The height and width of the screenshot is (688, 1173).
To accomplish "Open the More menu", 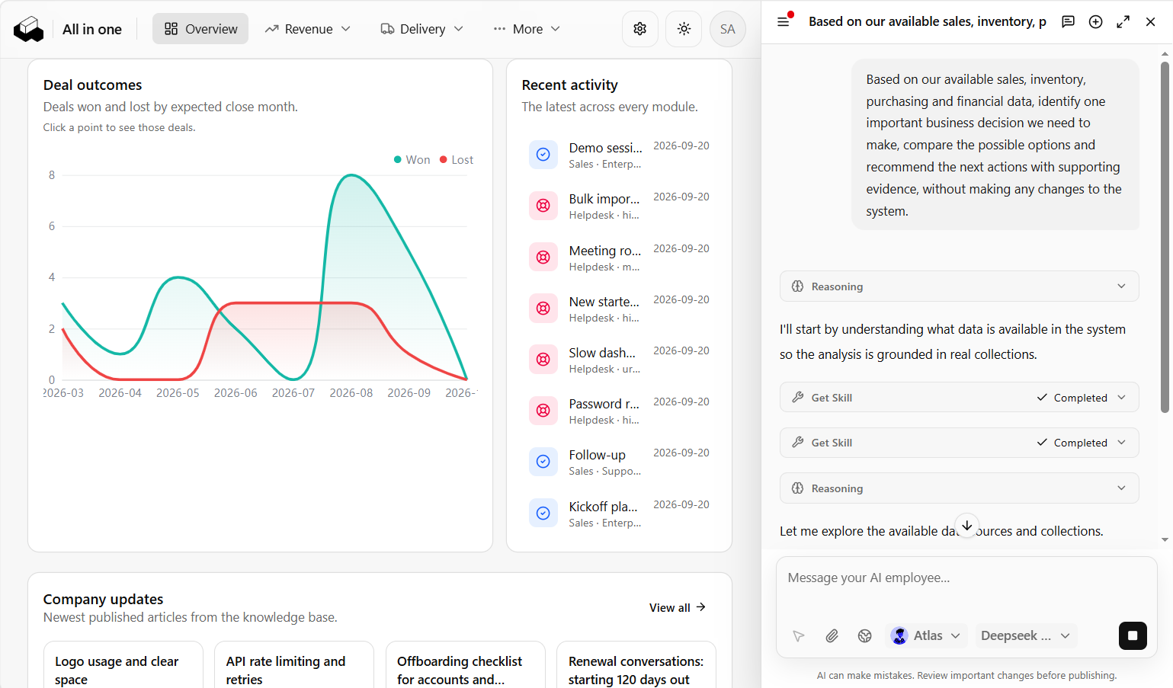I will click(x=527, y=29).
